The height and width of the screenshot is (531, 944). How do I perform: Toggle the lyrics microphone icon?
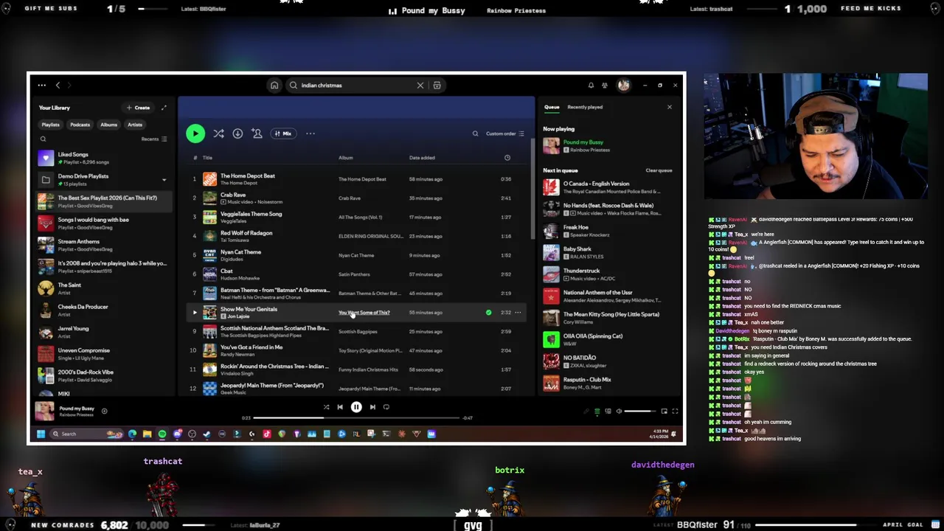tap(586, 412)
